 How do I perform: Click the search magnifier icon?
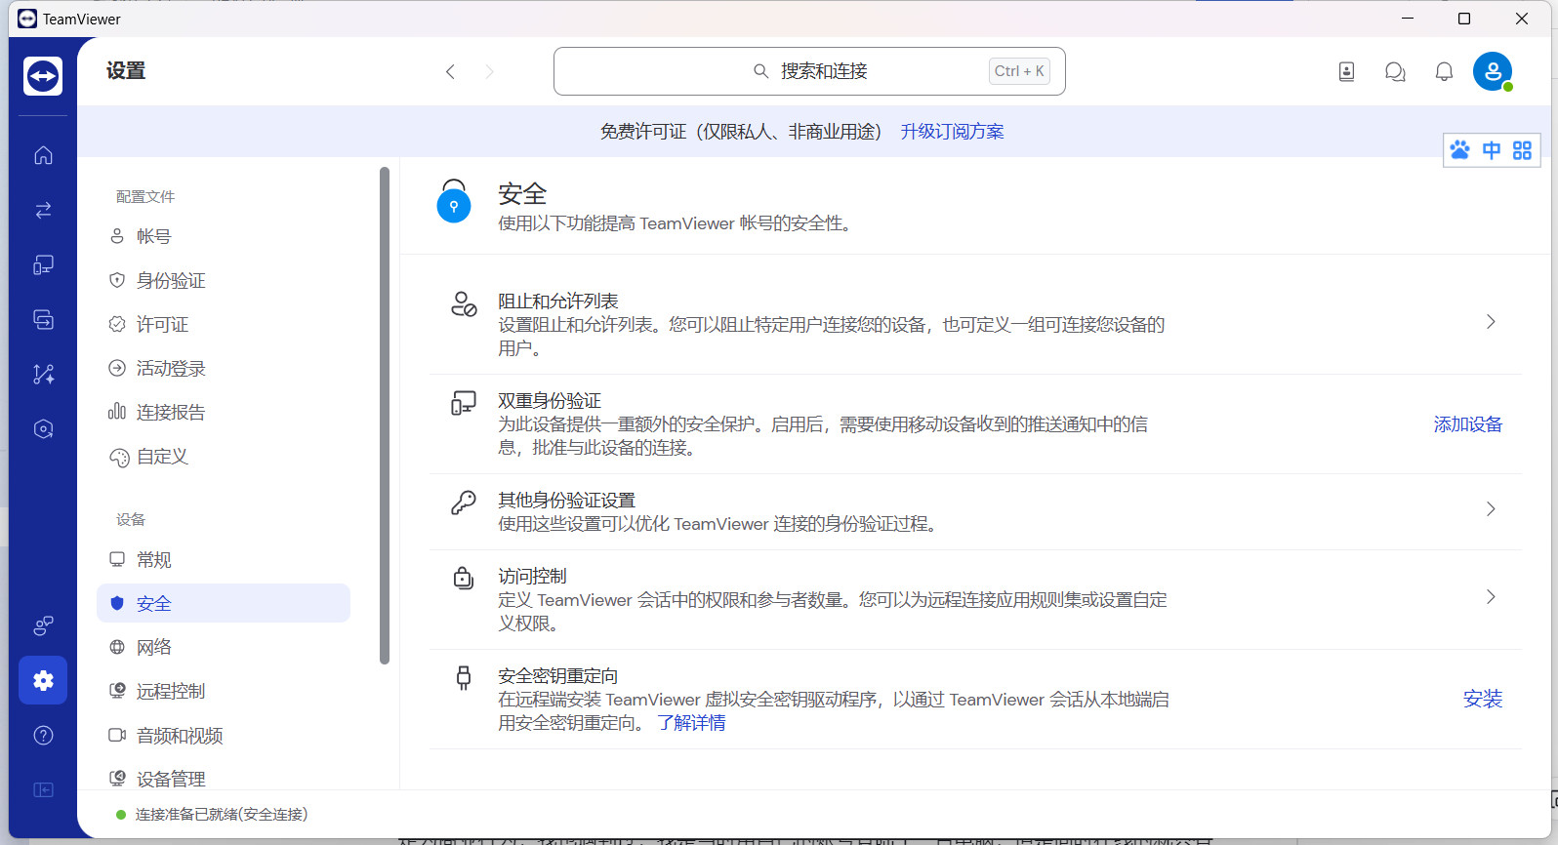tap(760, 71)
